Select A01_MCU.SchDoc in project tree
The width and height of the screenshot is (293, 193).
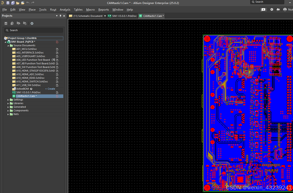[x=27, y=49]
